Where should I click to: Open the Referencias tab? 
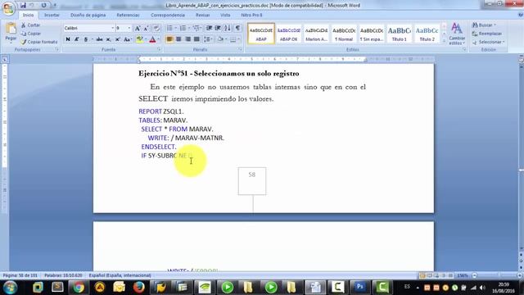(128, 15)
